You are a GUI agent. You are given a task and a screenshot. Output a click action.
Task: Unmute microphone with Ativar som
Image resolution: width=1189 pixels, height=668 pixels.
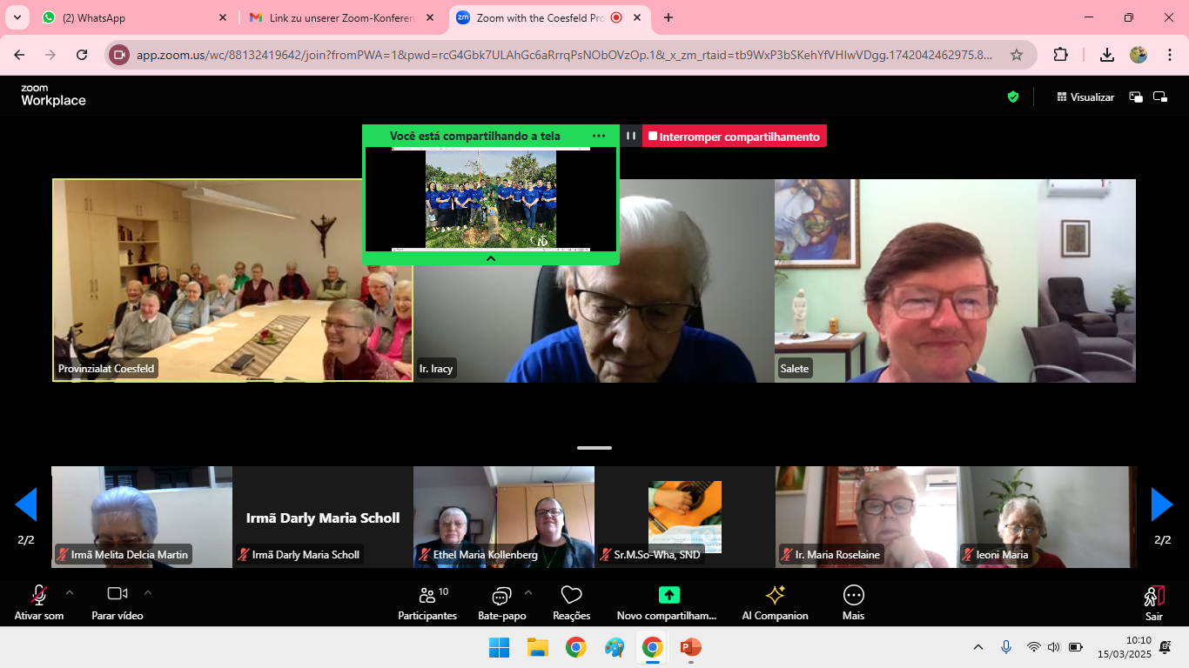pyautogui.click(x=39, y=595)
